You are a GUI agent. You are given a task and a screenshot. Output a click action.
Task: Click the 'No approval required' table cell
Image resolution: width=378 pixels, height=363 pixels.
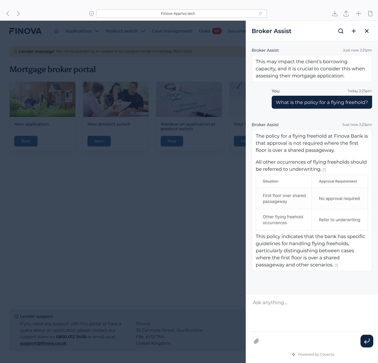click(340, 198)
